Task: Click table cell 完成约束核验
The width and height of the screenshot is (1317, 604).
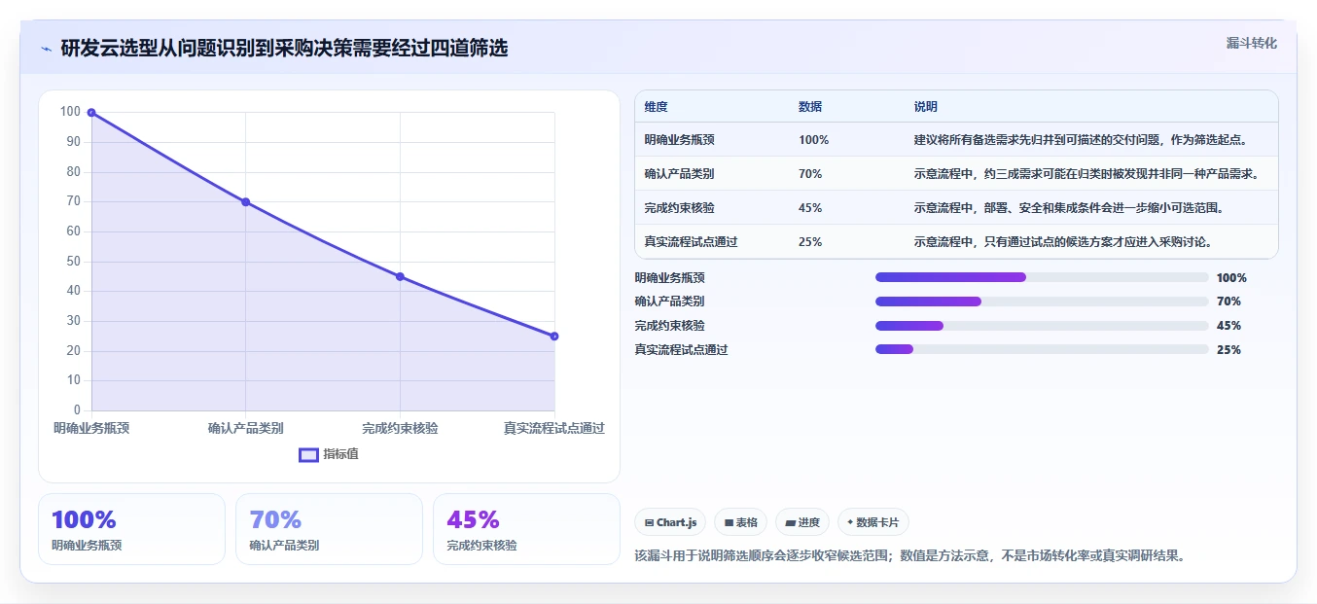Action: coord(679,208)
